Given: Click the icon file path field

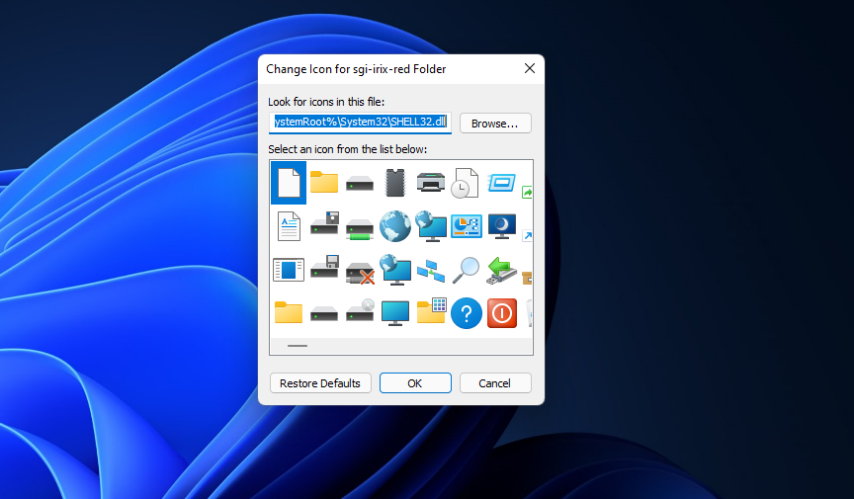Looking at the screenshot, I should pos(360,123).
